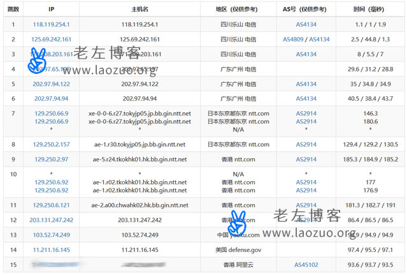Viewport: 407px width, 275px height.
Task: Follow the IP link 203.131.247.242
Action: click(51, 220)
